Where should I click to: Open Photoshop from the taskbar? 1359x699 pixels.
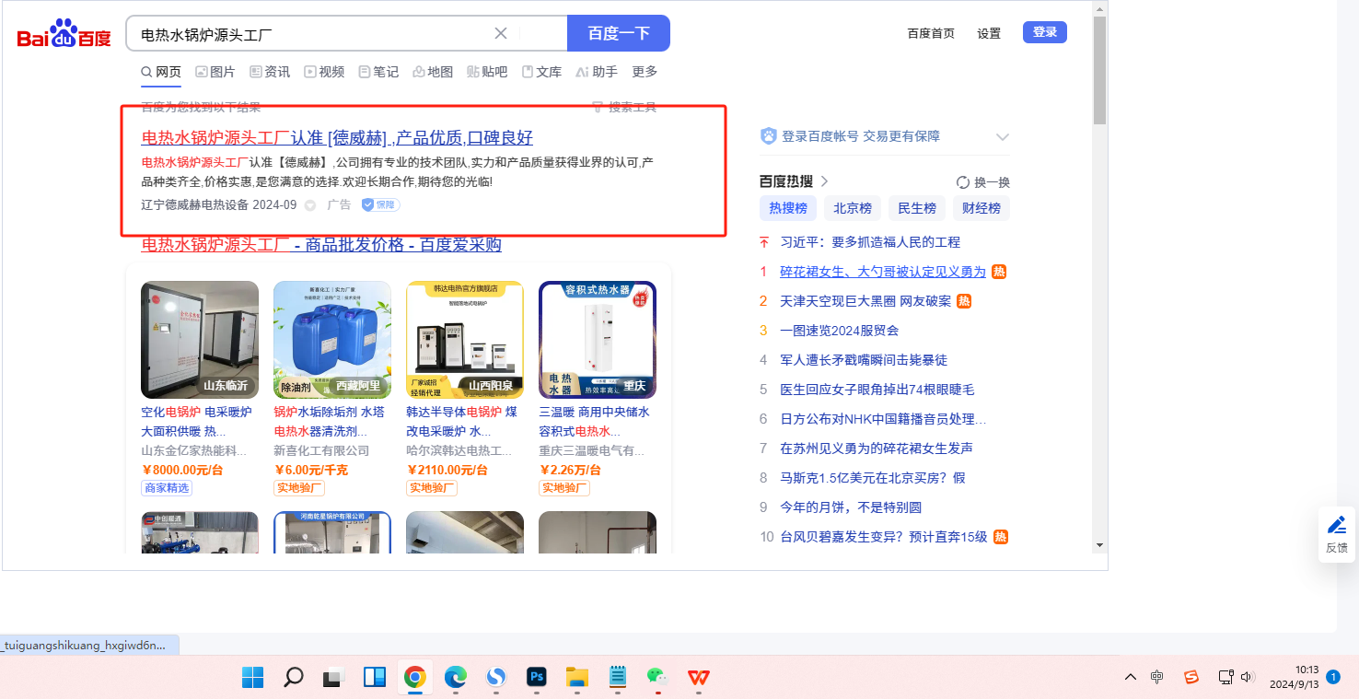537,678
